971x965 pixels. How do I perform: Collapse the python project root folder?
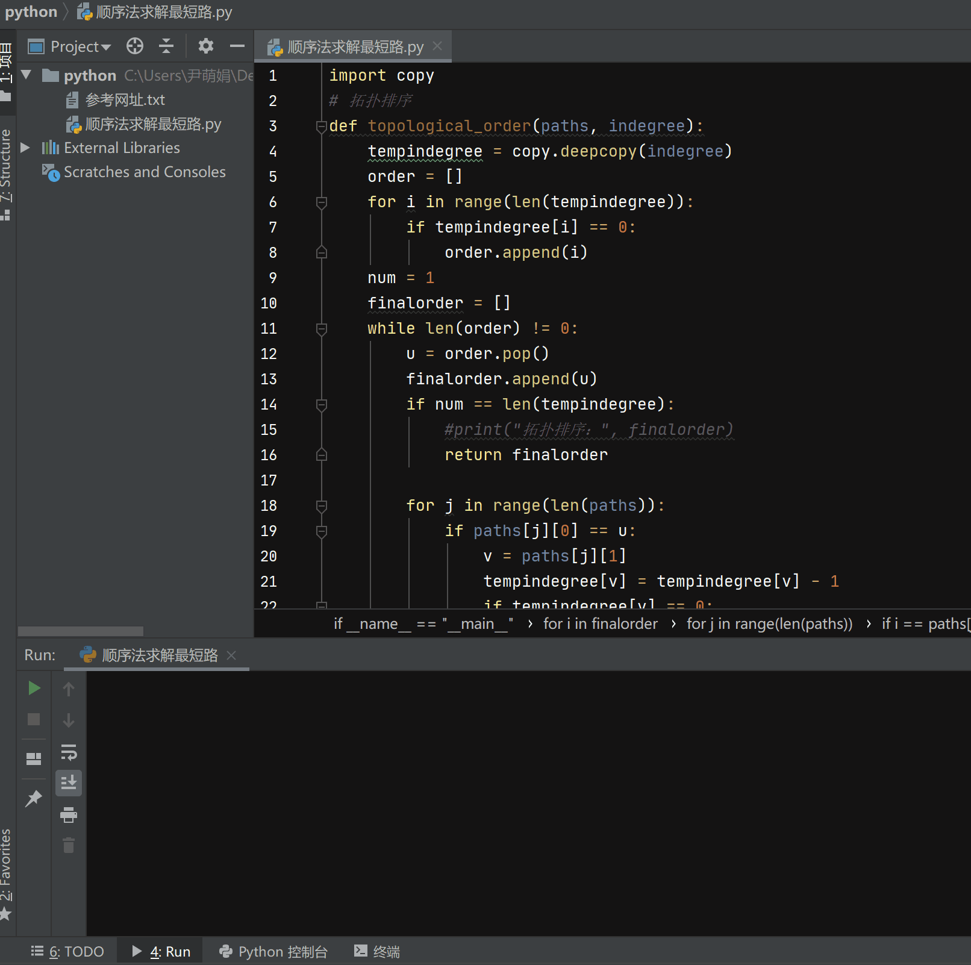click(26, 75)
